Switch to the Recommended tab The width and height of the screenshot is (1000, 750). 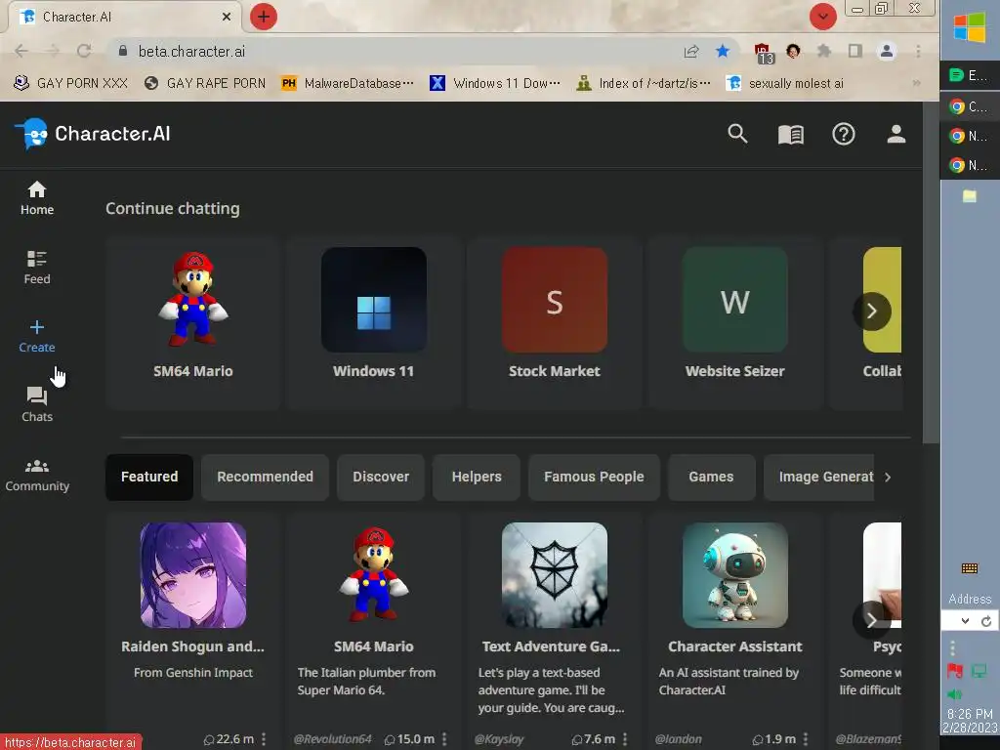point(265,477)
